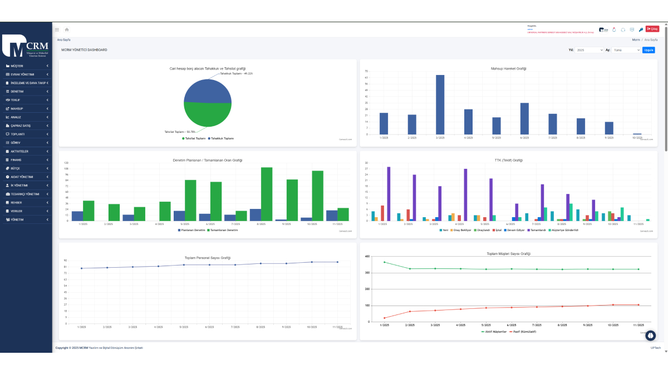Open İK YÖNETİMİ sidebar menu

coord(27,185)
